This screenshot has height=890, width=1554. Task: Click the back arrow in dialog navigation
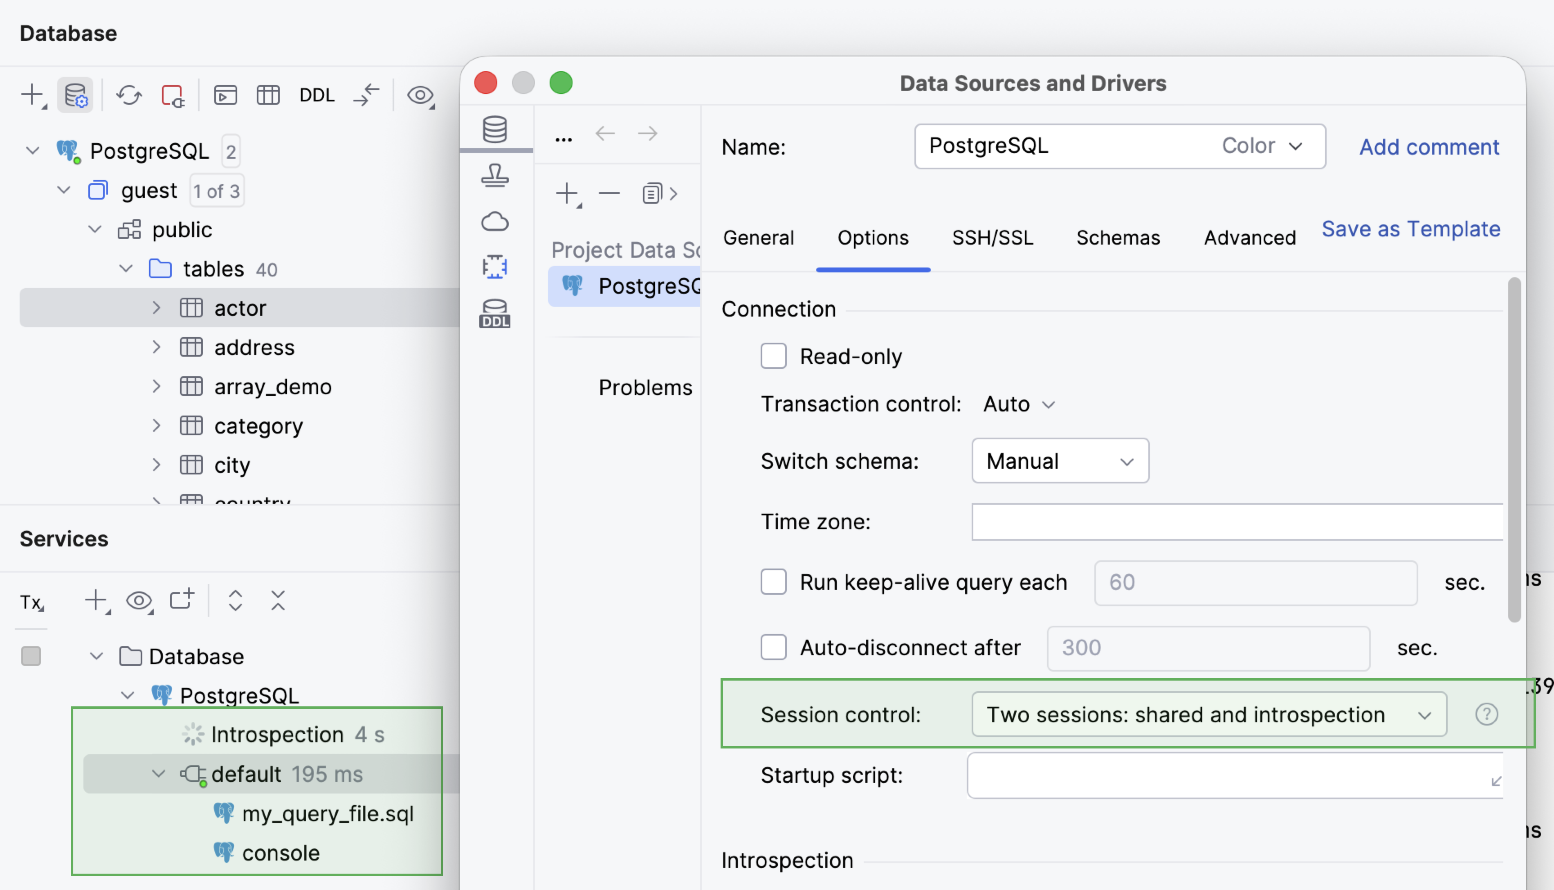[605, 133]
